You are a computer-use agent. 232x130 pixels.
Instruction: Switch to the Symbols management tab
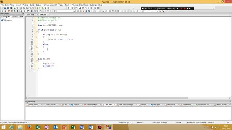point(15,17)
